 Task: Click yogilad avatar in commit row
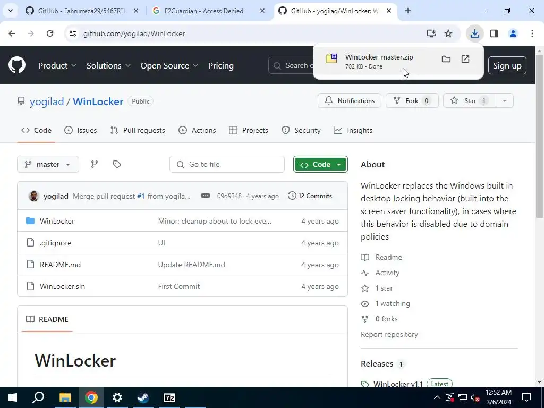click(x=33, y=196)
